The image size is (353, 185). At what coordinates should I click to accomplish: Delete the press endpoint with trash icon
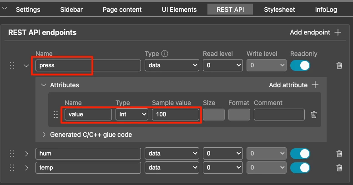[339, 65]
